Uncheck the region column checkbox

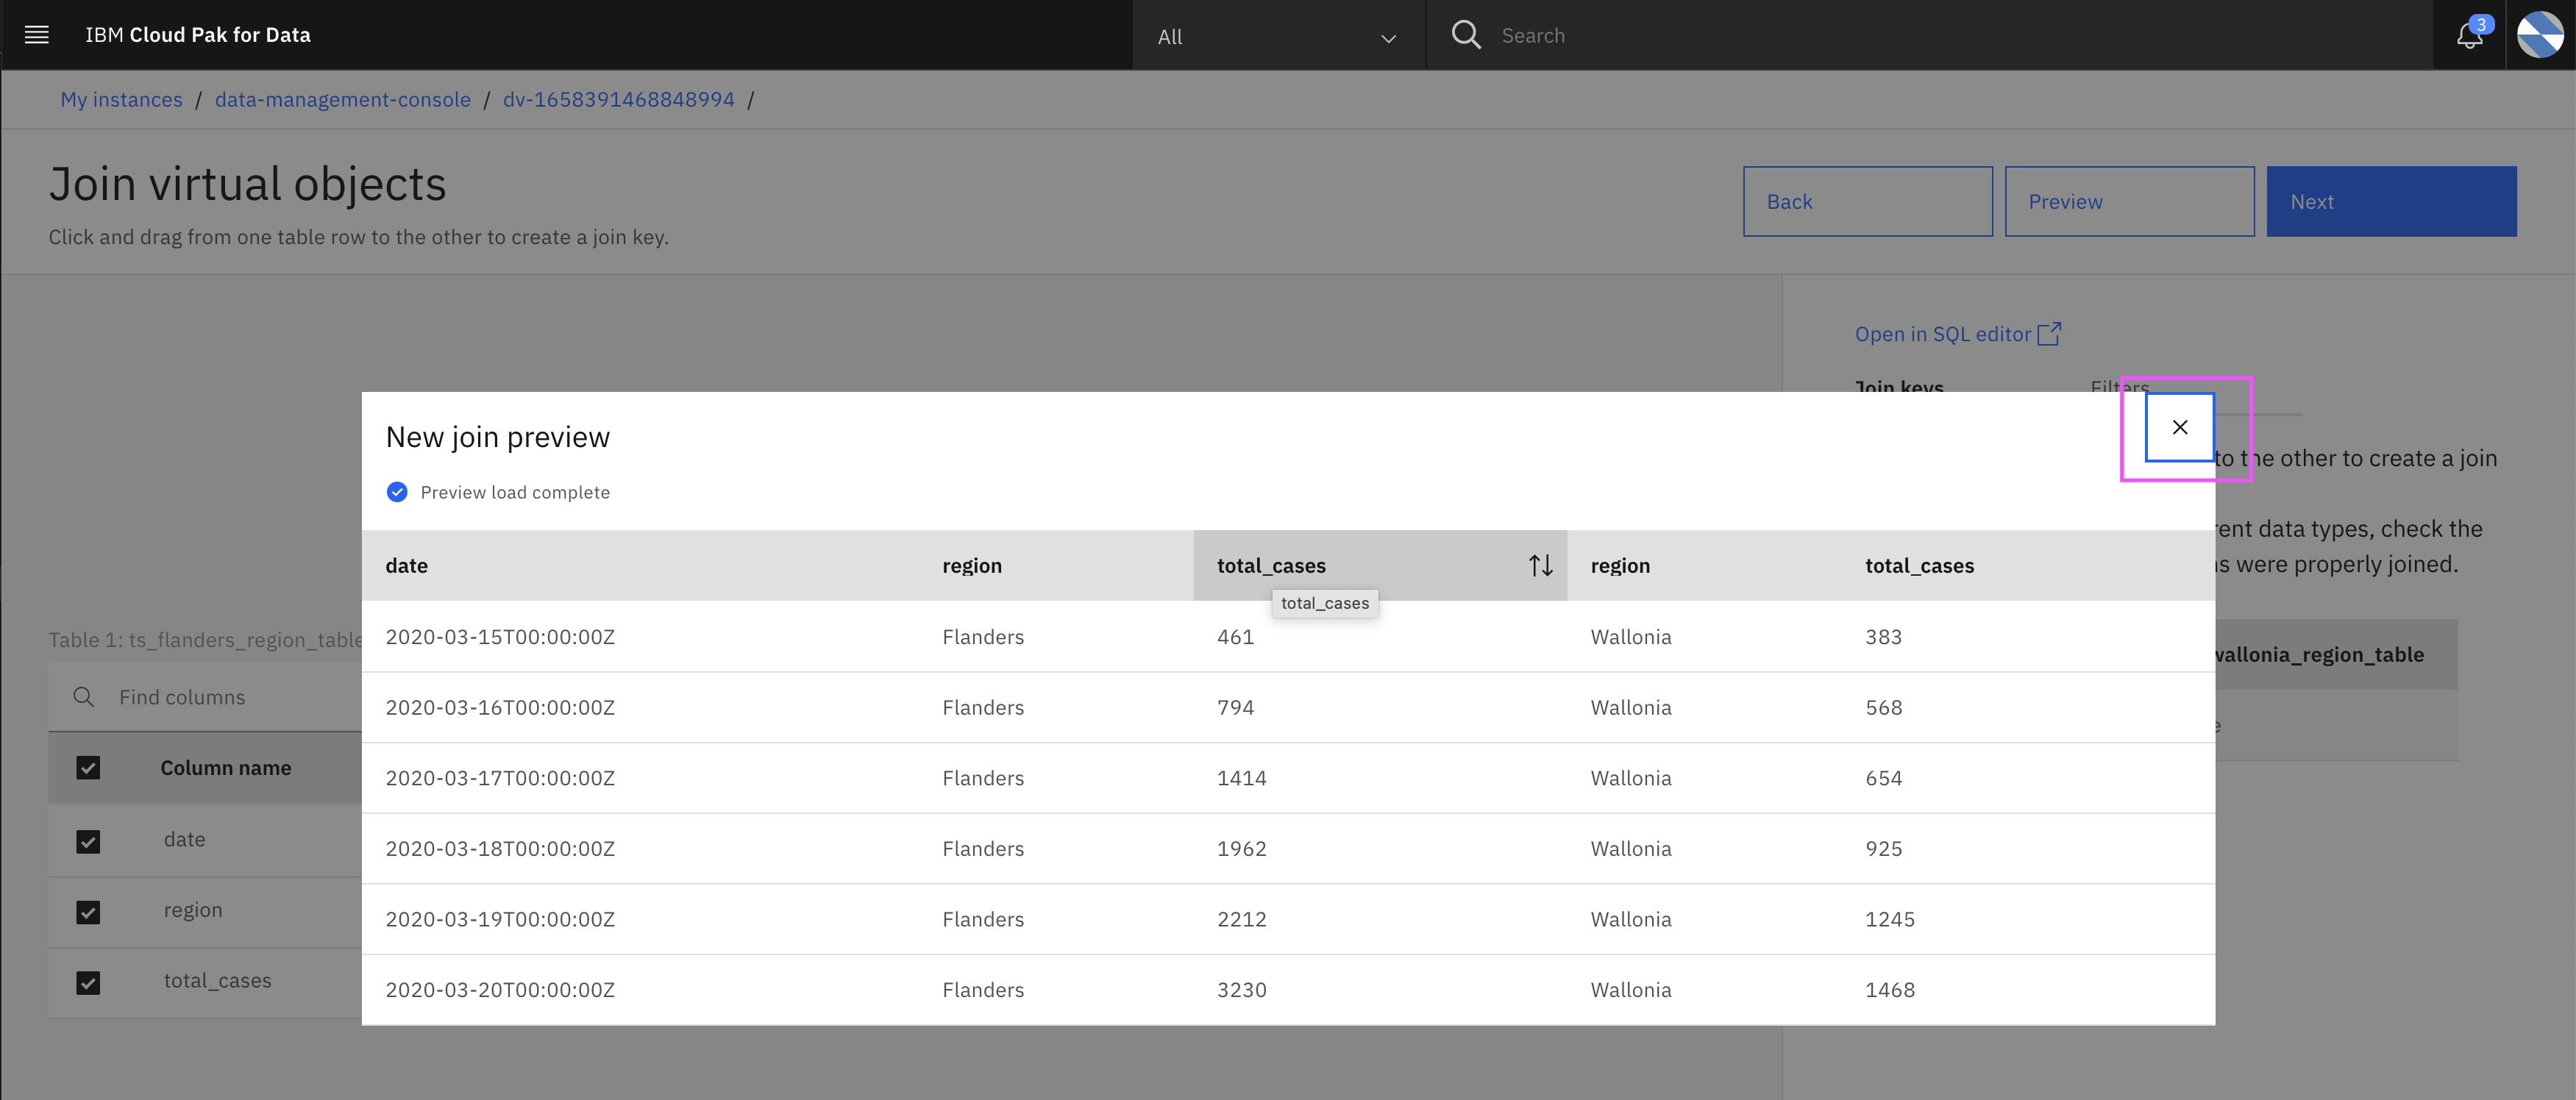tap(88, 912)
